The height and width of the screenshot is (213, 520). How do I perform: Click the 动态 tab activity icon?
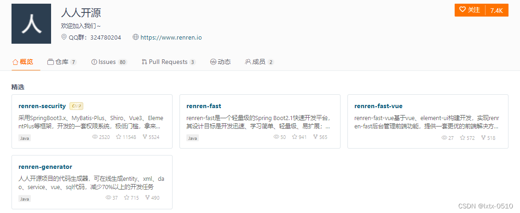coord(213,62)
